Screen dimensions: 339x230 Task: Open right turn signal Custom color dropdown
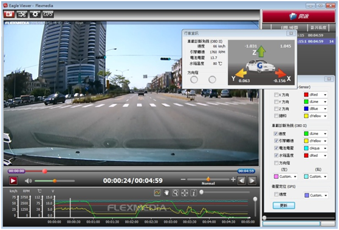coord(315,176)
